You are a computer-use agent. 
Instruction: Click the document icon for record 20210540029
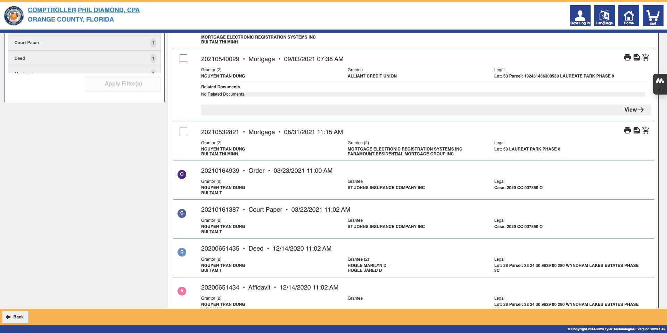[x=637, y=58]
